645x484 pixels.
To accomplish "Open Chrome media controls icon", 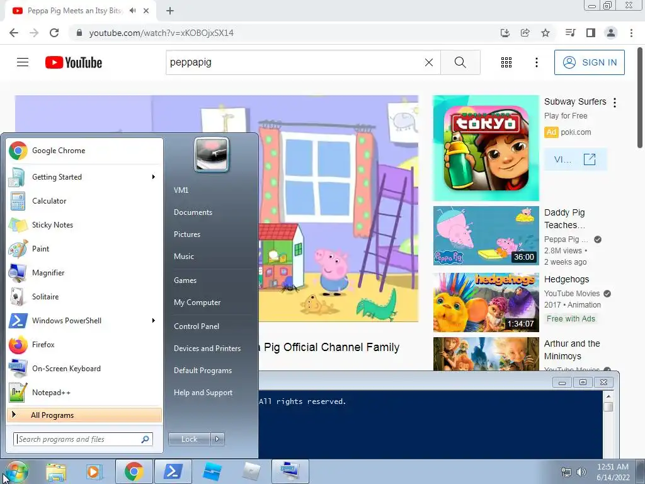I will point(570,33).
